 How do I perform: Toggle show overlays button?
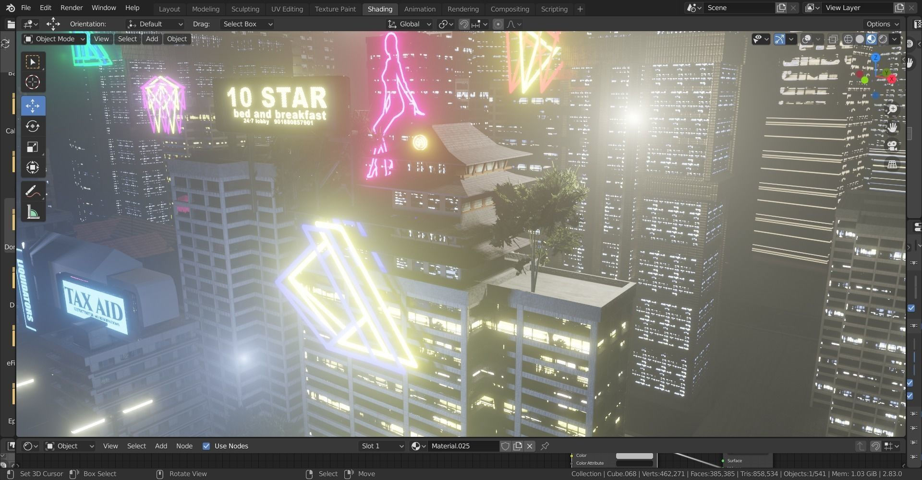[807, 39]
